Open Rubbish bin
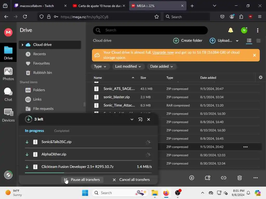Image resolution: width=266 pixels, height=199 pixels. [x=42, y=73]
